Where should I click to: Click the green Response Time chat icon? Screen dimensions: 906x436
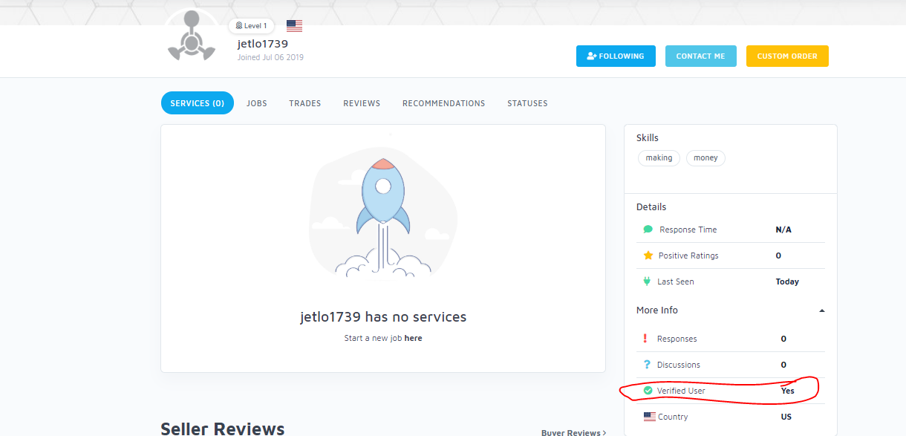point(648,230)
